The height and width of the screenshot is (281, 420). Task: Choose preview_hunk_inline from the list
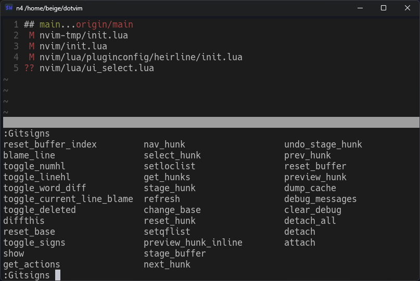tap(193, 243)
